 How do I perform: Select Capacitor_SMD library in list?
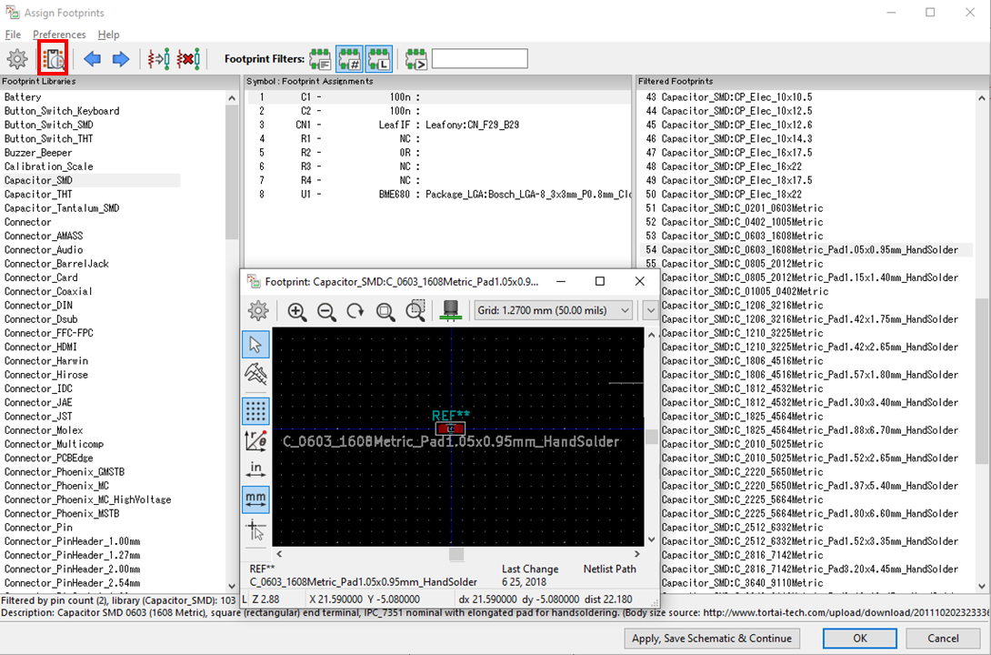pyautogui.click(x=90, y=180)
